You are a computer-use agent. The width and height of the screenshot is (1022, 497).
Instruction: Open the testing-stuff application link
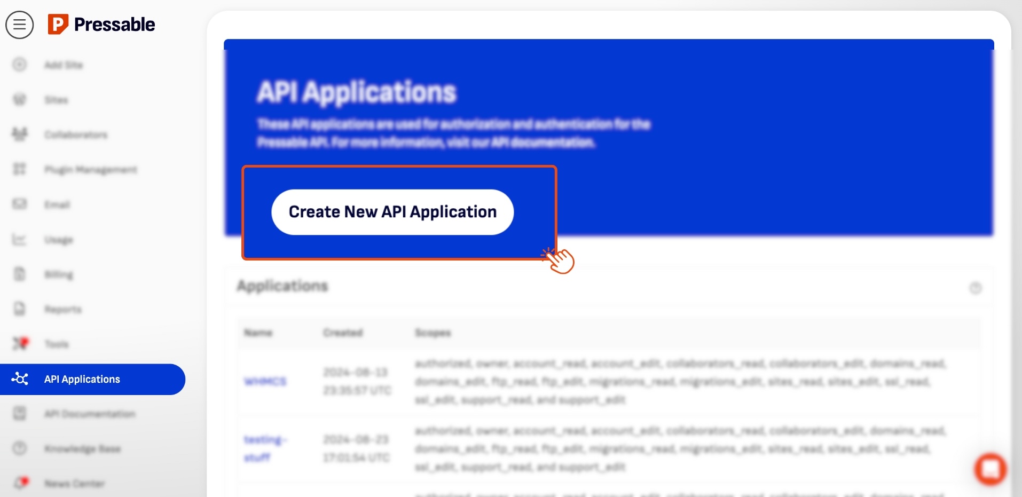tap(264, 448)
